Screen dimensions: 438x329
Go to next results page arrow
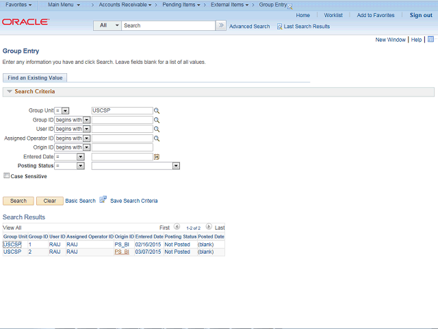pos(209,226)
